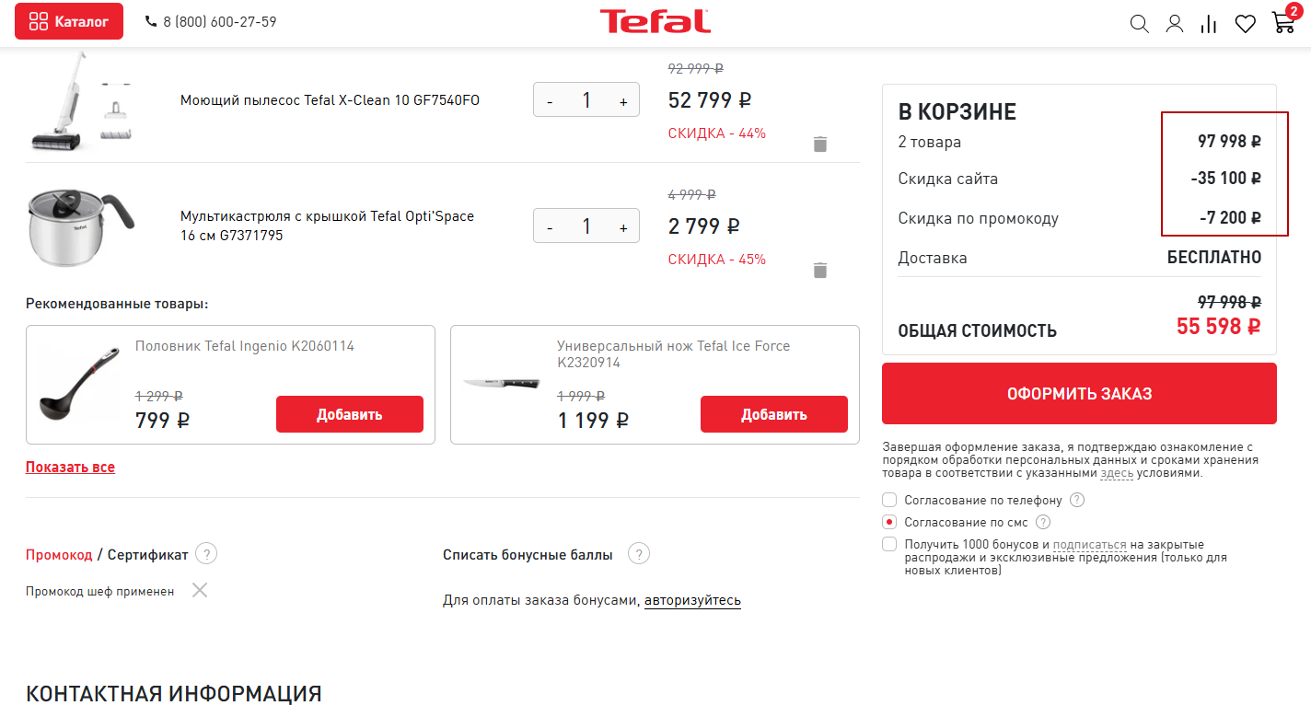Remove the Opti'Space pot using its trash icon
This screenshot has width=1311, height=717.
[820, 270]
